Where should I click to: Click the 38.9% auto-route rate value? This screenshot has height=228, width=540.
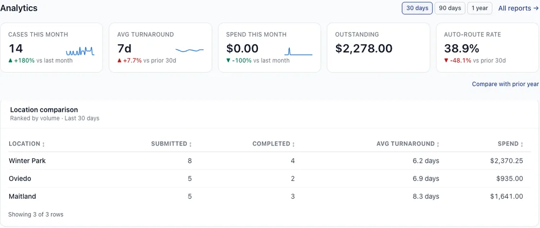click(461, 49)
